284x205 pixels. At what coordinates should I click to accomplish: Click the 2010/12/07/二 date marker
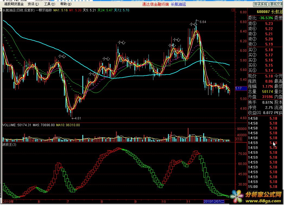pyautogui.click(x=214, y=201)
